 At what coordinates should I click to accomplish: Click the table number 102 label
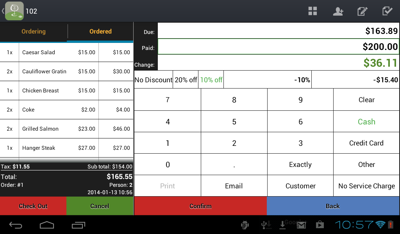(x=31, y=11)
